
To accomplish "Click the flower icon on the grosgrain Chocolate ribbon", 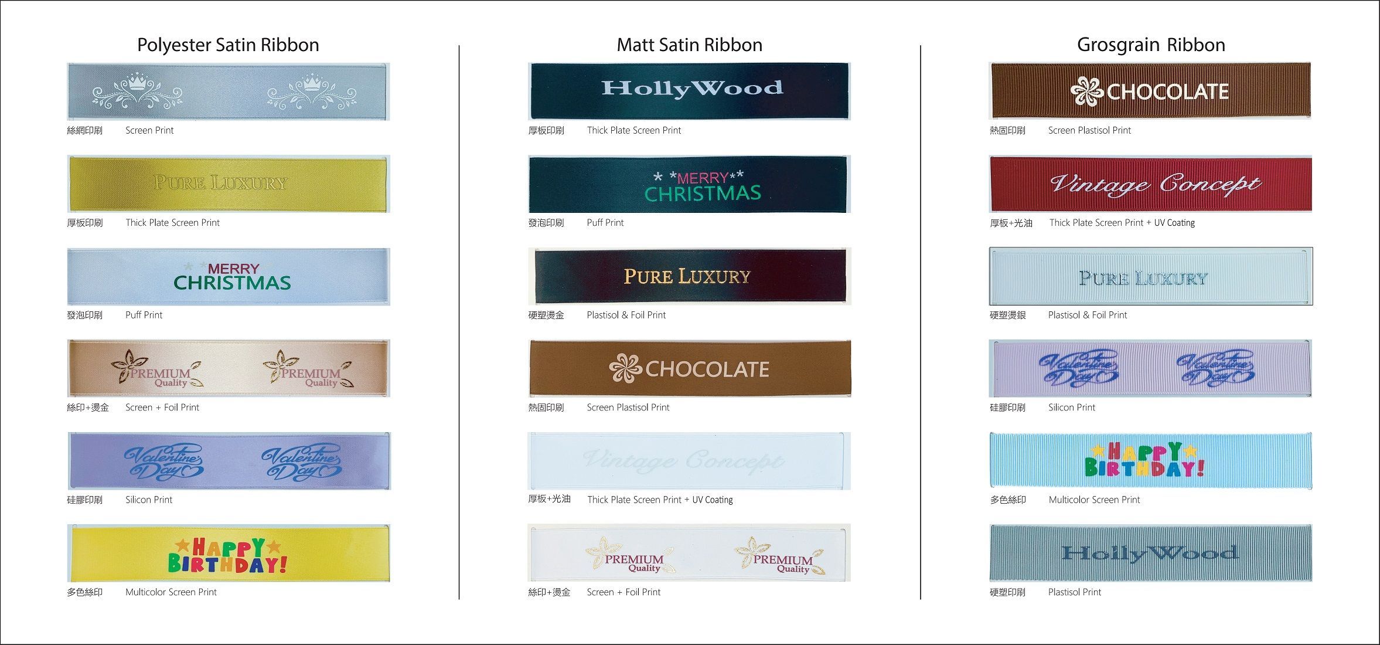I will pos(1087,92).
